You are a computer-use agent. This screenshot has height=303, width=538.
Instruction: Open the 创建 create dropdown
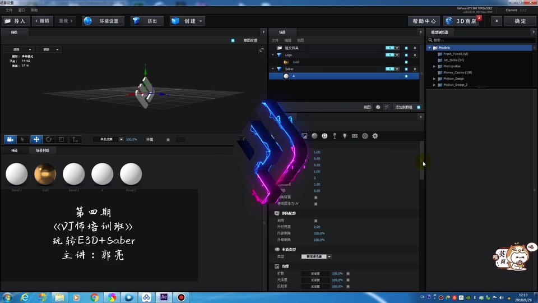pyautogui.click(x=187, y=21)
